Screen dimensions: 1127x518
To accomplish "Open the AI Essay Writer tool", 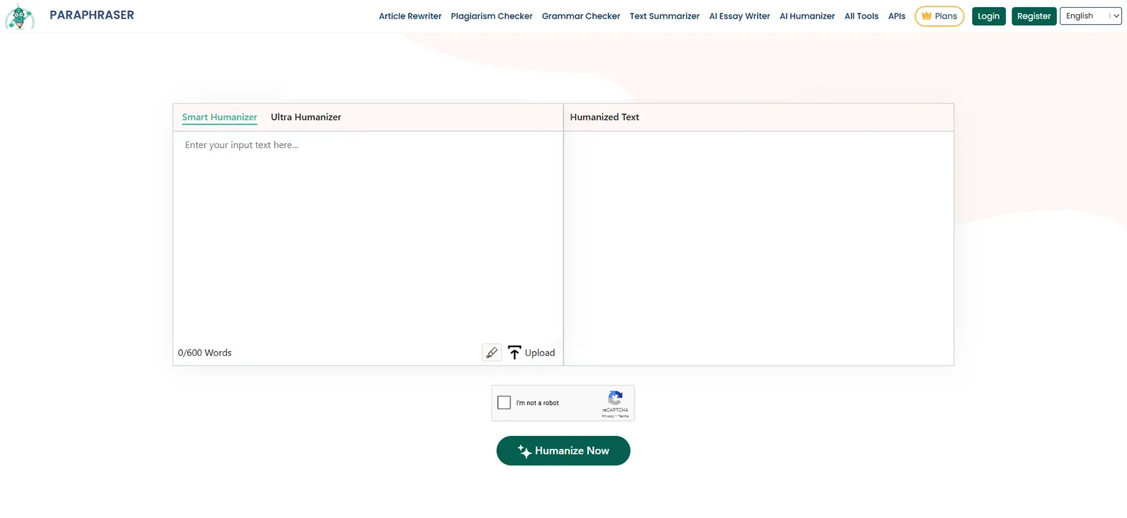I will [740, 16].
